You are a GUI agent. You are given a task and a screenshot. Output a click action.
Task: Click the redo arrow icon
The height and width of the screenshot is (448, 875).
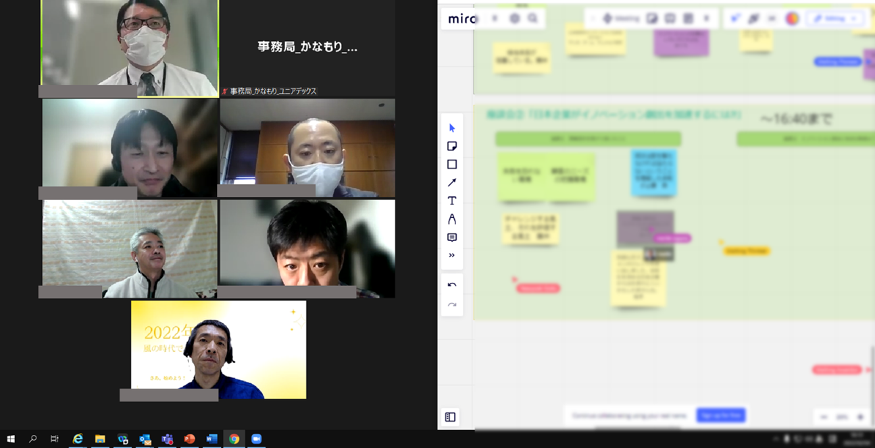(x=452, y=305)
